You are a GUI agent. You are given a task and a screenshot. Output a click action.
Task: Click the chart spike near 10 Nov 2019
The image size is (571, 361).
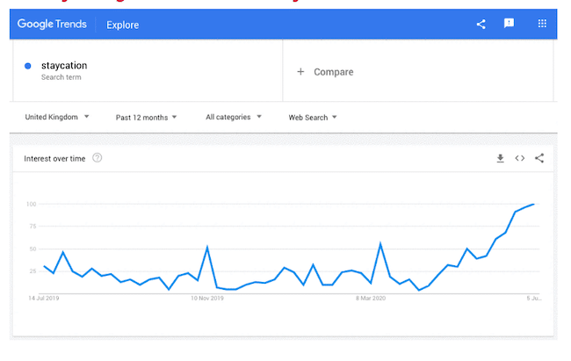(x=207, y=247)
